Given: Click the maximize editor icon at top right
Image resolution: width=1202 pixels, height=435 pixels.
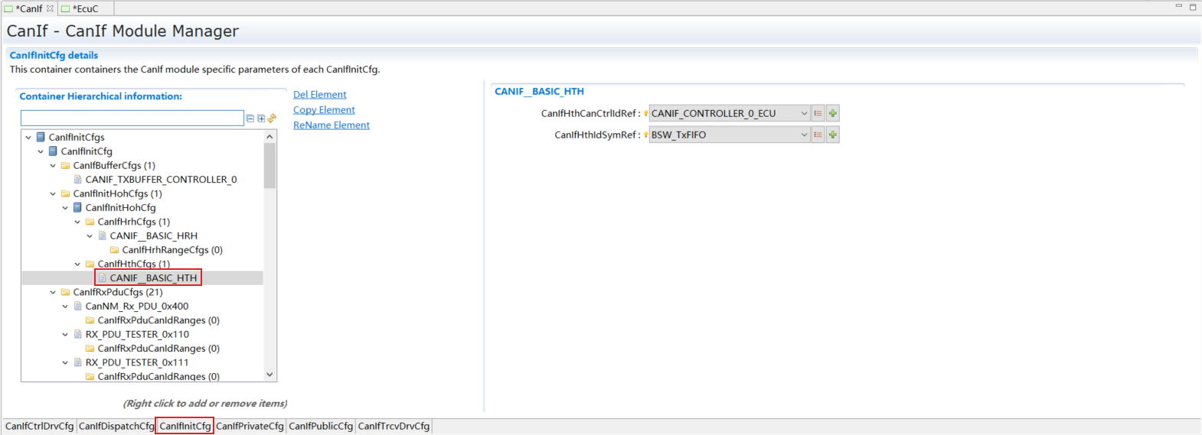Looking at the screenshot, I should [x=1192, y=7].
